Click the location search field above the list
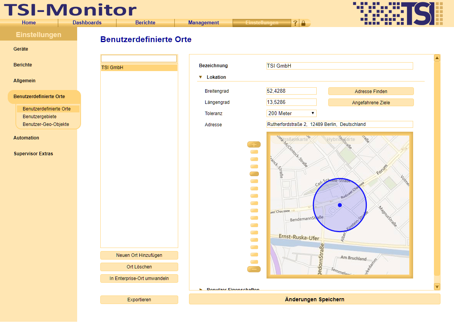This screenshot has width=454, height=326. (139, 58)
